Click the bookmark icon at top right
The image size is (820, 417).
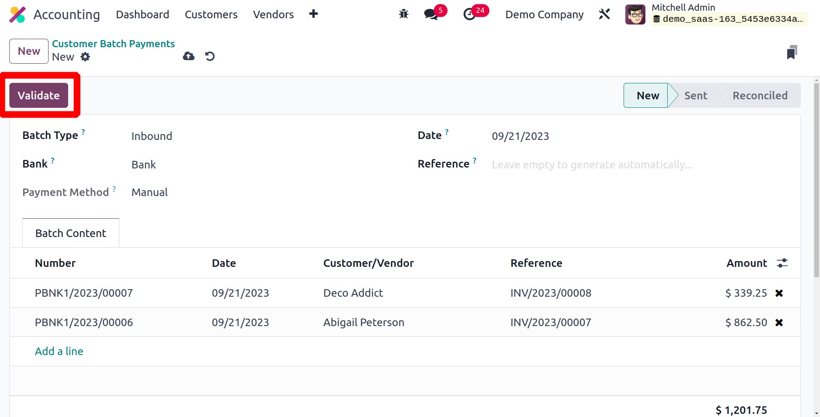click(791, 52)
